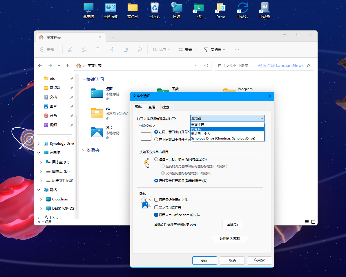346x277 pixels.
Task: Choose Synology Drive option in dropdown list
Action: [227, 138]
